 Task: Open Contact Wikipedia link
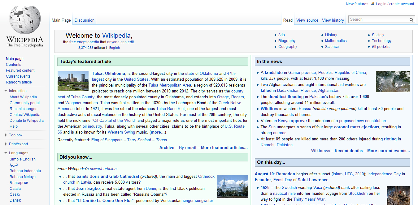click(25, 115)
